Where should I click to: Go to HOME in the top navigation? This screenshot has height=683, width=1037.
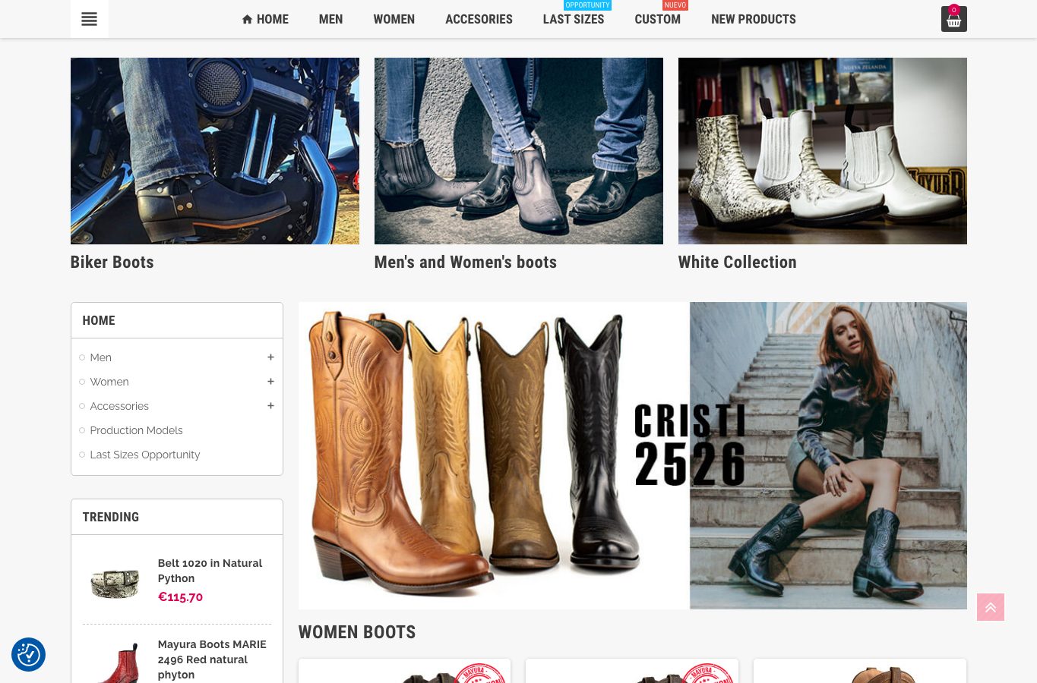point(265,19)
